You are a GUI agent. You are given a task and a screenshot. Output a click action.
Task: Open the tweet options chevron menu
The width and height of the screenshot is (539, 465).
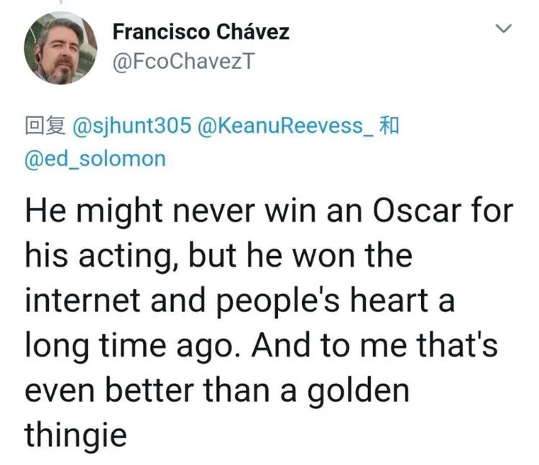(x=505, y=30)
